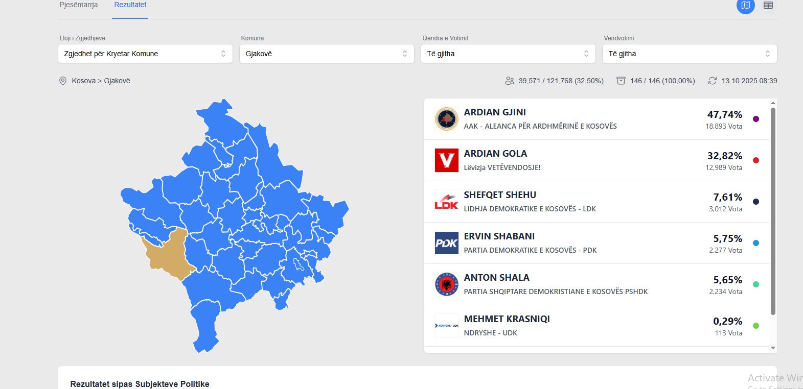Click the ballot box counted icon
Image resolution: width=803 pixels, height=389 pixels.
tap(621, 81)
